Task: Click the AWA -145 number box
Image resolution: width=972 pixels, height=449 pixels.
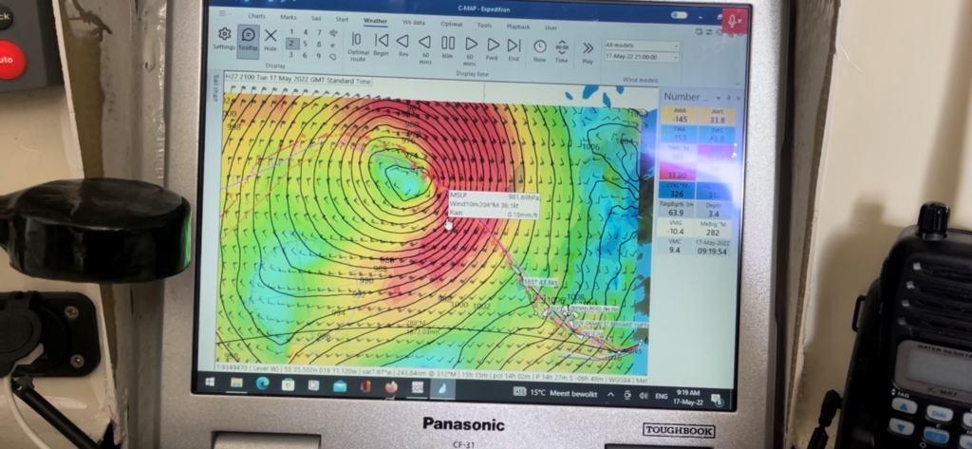Action: coord(680,116)
